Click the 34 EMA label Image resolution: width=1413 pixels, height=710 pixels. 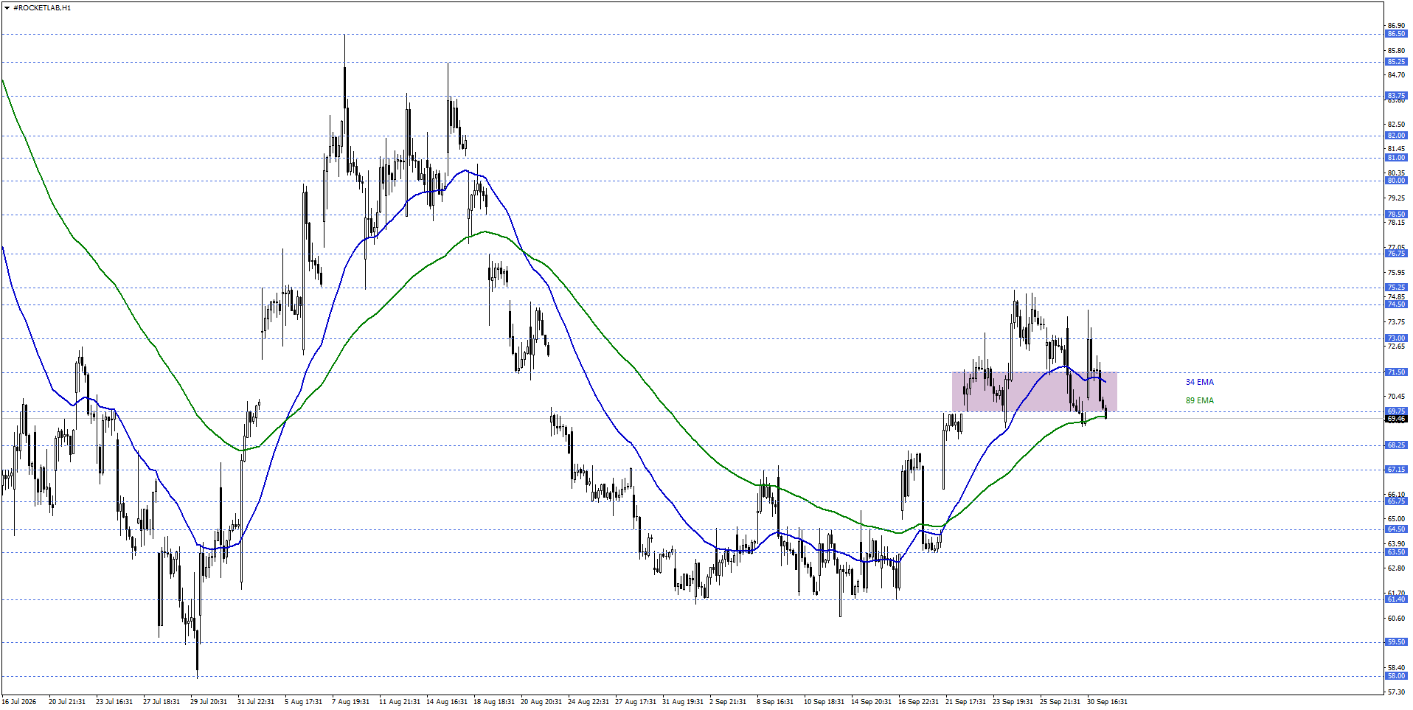[1199, 382]
